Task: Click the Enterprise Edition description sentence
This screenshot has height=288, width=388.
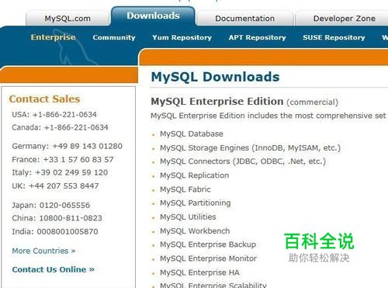Action: (x=269, y=116)
